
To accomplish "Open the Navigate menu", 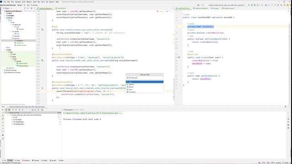I will coord(18,2).
